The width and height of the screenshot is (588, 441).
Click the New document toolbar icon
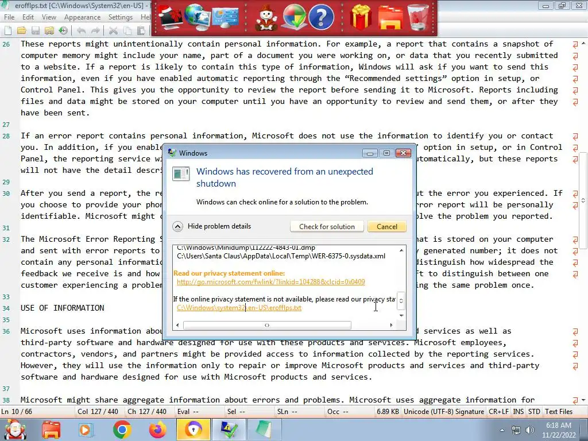point(7,30)
